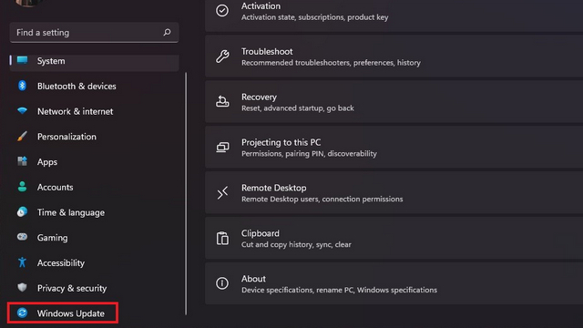Click the Personalization paintbrush icon
Screen dimensions: 583x328
pos(22,136)
